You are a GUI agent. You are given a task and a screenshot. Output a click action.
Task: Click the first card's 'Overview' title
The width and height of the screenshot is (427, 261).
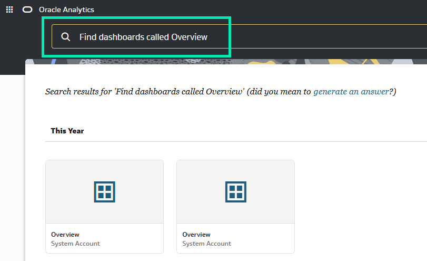tap(65, 235)
